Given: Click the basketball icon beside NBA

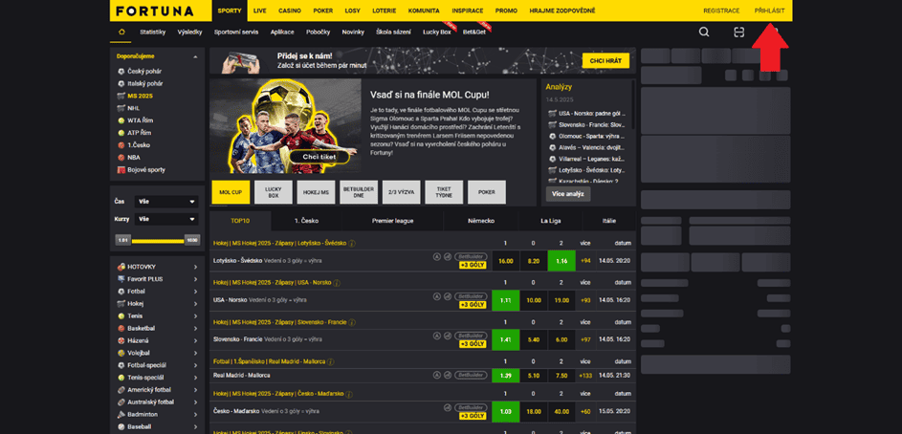Looking at the screenshot, I should tap(121, 158).
